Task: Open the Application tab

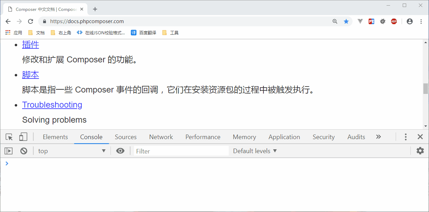Action: point(284,137)
